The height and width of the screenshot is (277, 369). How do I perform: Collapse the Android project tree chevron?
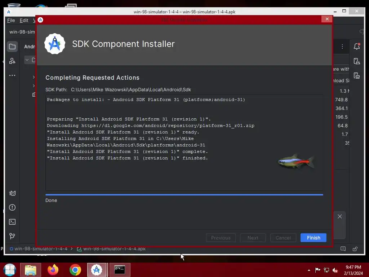(27, 60)
